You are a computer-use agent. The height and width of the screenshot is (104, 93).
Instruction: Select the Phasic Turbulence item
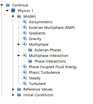(44, 72)
